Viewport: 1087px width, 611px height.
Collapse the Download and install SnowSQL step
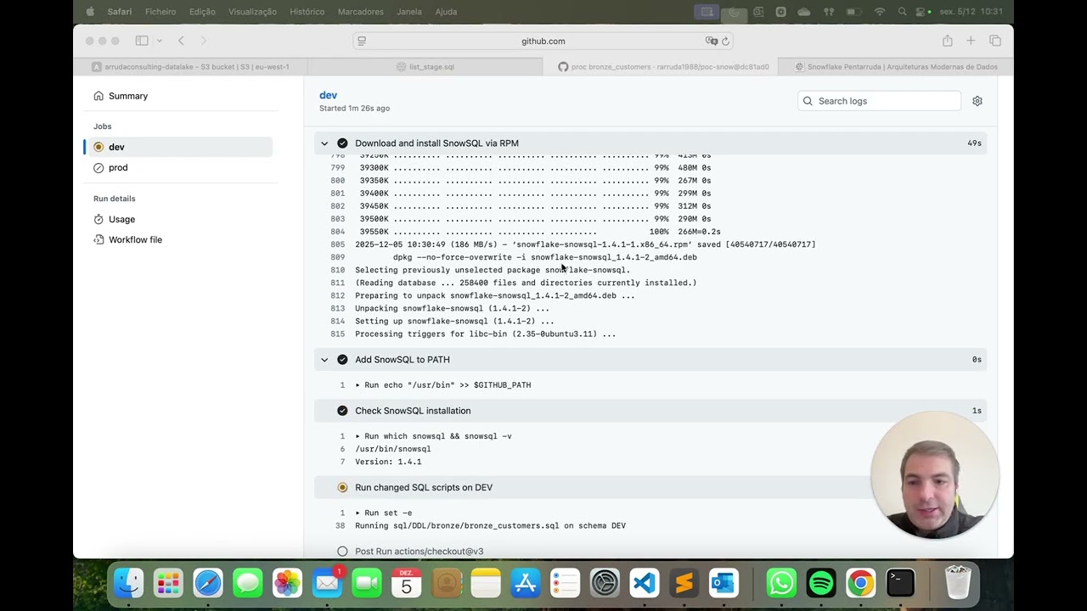[x=651, y=143]
